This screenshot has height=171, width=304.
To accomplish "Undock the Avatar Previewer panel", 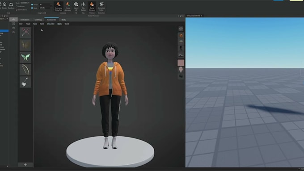I will pyautogui.click(x=181, y=16).
